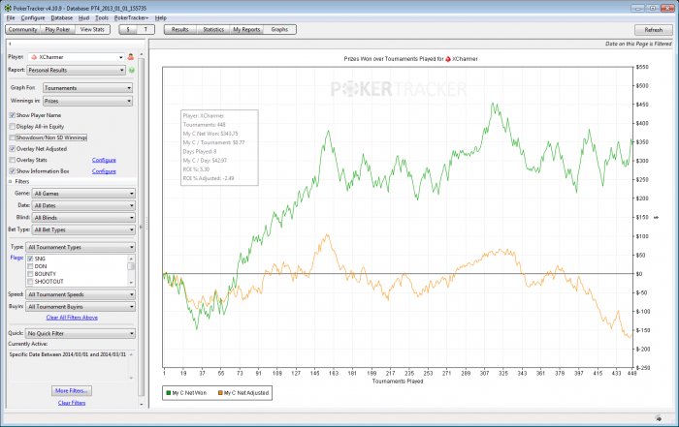The width and height of the screenshot is (679, 427).
Task: Toggle Showdown/Non SD Winnings checkbox
Action: 12,137
